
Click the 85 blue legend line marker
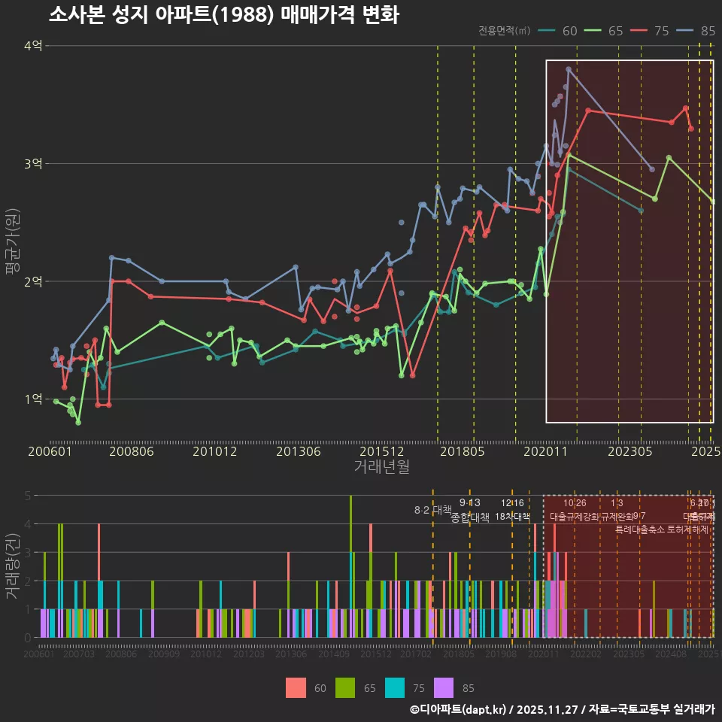(x=686, y=31)
